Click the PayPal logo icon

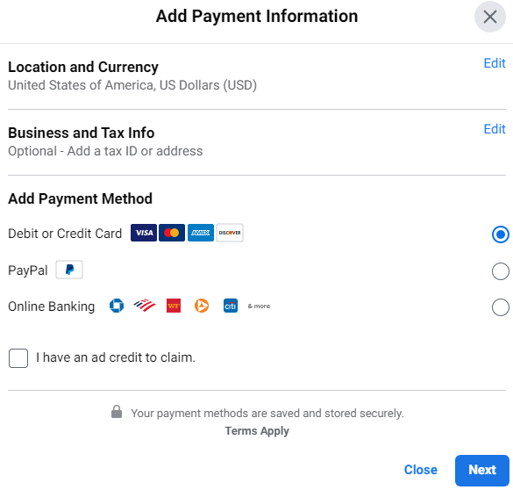[x=69, y=270]
